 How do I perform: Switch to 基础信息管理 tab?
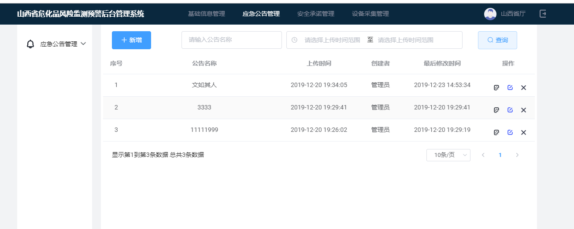[x=207, y=14]
